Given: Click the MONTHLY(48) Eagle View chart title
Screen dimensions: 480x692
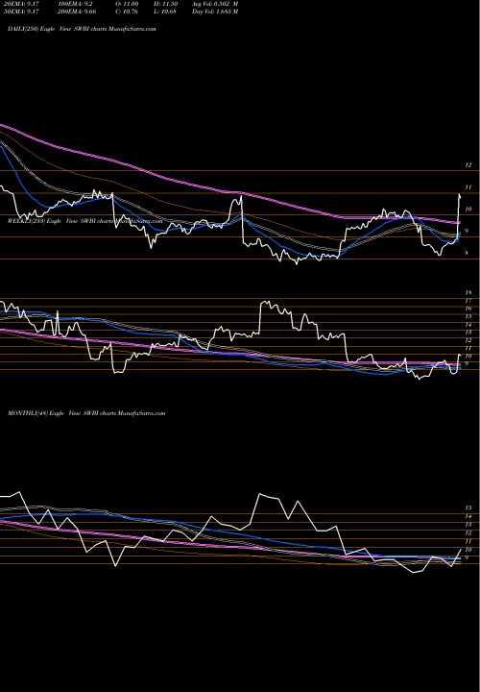Looking at the screenshot, I should [86, 413].
